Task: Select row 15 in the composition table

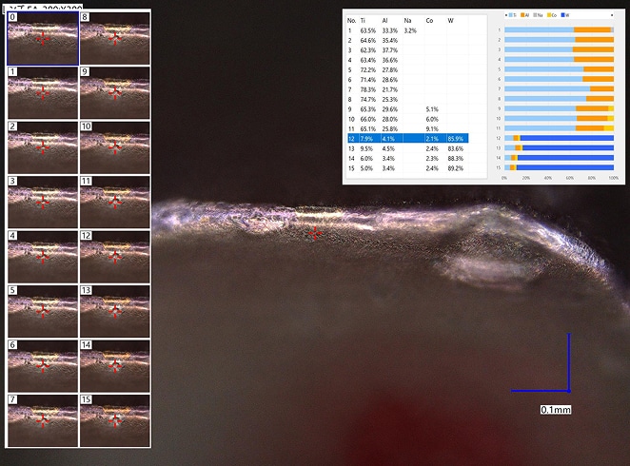Action: pyautogui.click(x=407, y=168)
